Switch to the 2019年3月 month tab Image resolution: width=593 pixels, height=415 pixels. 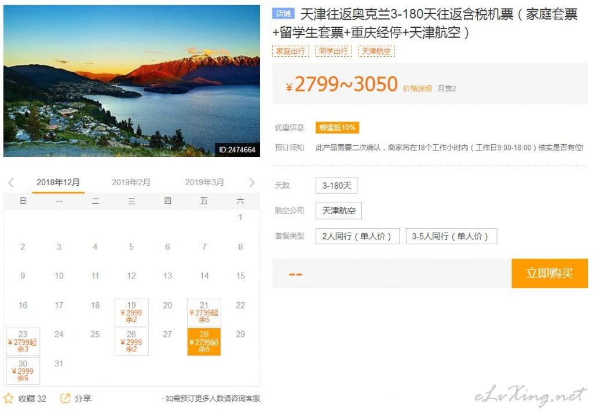coord(204,182)
